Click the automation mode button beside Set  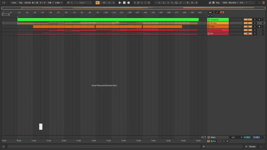pos(217,12)
